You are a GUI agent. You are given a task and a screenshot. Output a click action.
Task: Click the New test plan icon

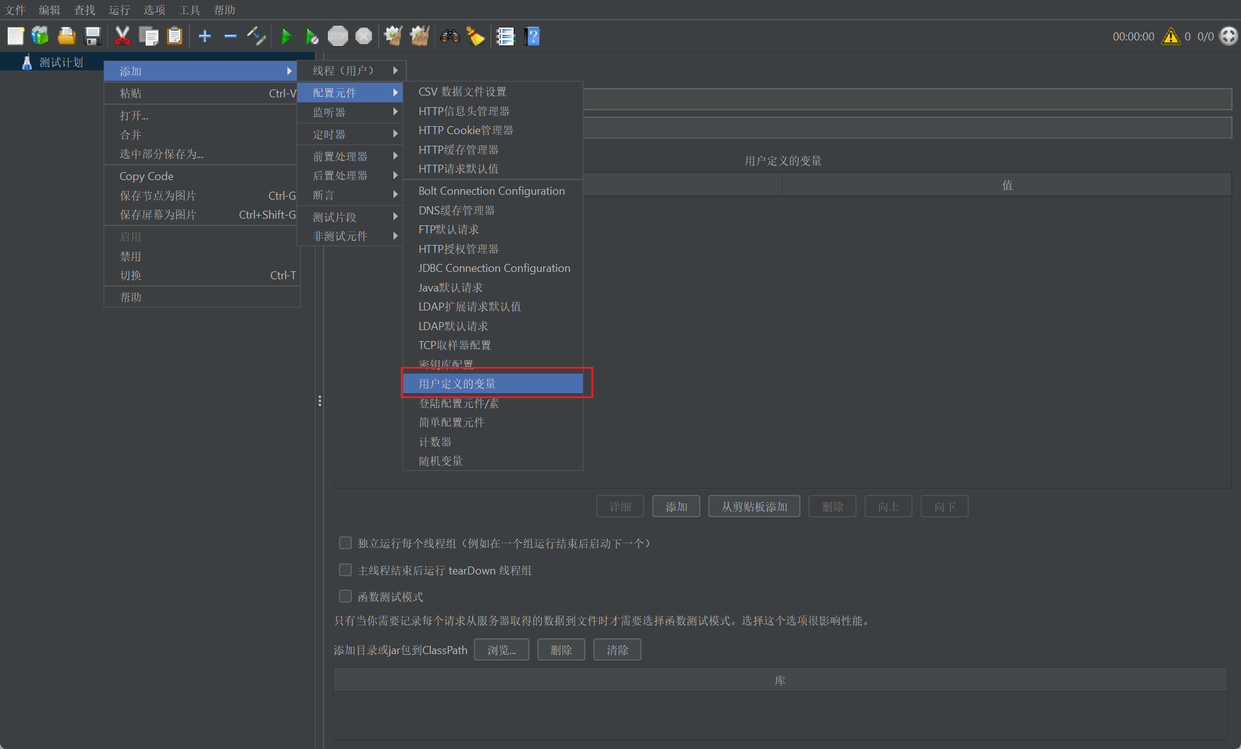(x=15, y=36)
